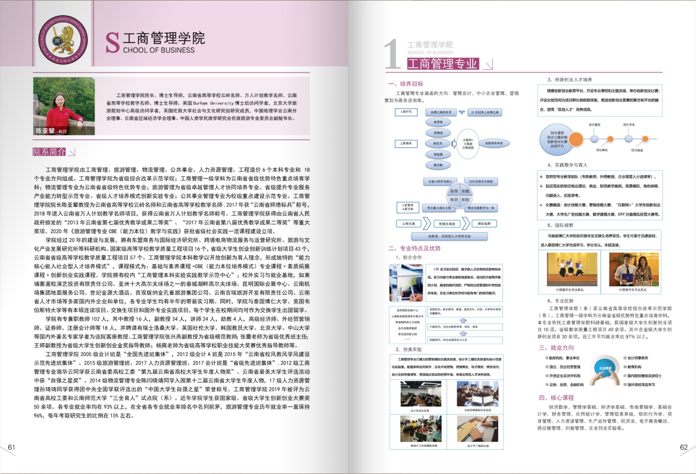Click the up arrow above 中级层次 box
Screen dimensions: 696x474
463,320
